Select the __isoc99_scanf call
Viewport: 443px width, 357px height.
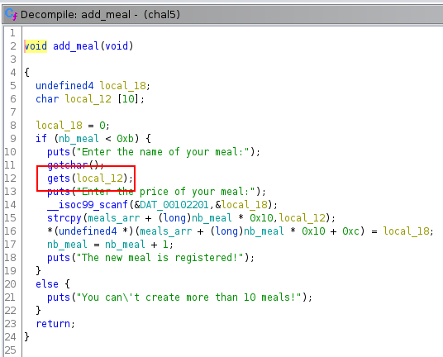[x=88, y=205]
